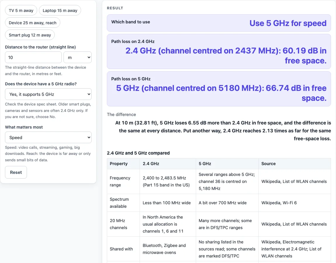The width and height of the screenshot is (336, 263).
Task: Click the 'Does the device have a 5 GHz radio?' label
Action: (41, 84)
